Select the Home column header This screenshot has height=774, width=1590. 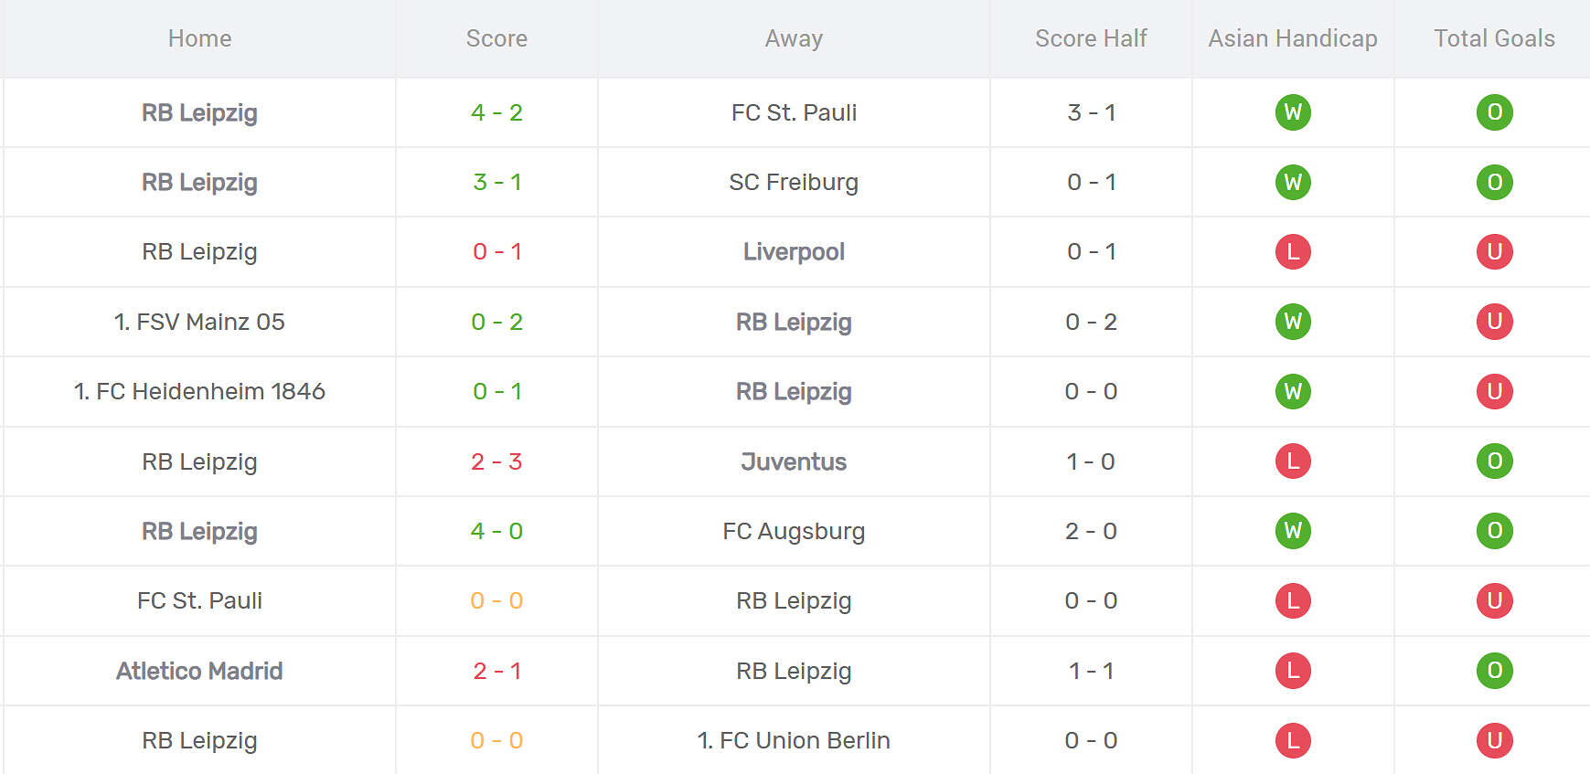click(199, 38)
